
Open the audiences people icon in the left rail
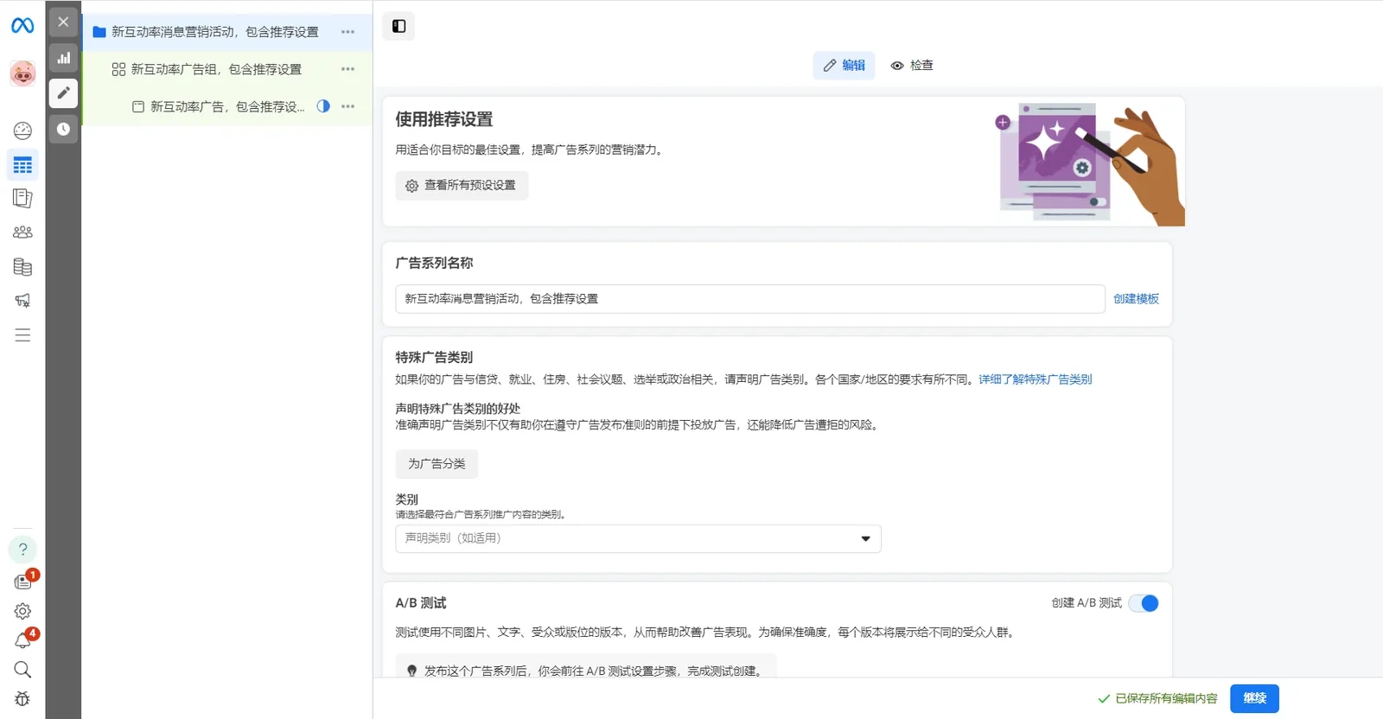click(x=22, y=232)
